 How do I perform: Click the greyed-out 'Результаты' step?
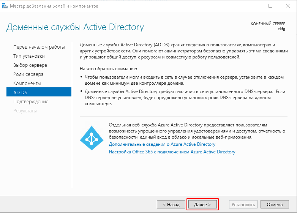(25, 111)
